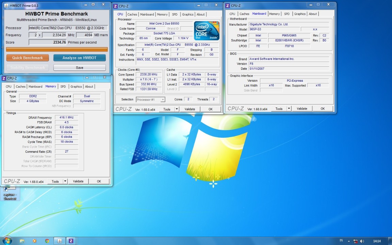Viewport: 392px width, 245px height.
Task: Click Analyze on HWBOT button
Action: (x=80, y=58)
